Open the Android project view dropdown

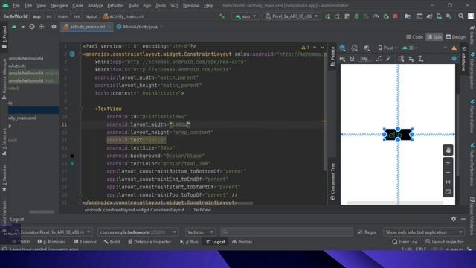tap(18, 27)
